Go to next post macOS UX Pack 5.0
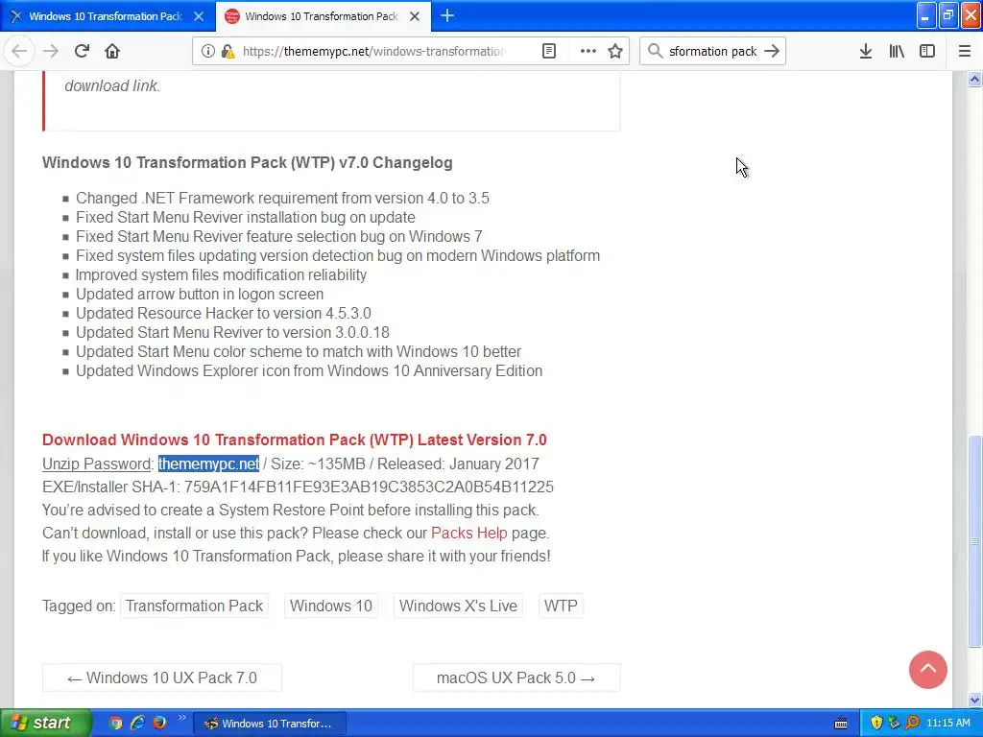 point(515,678)
